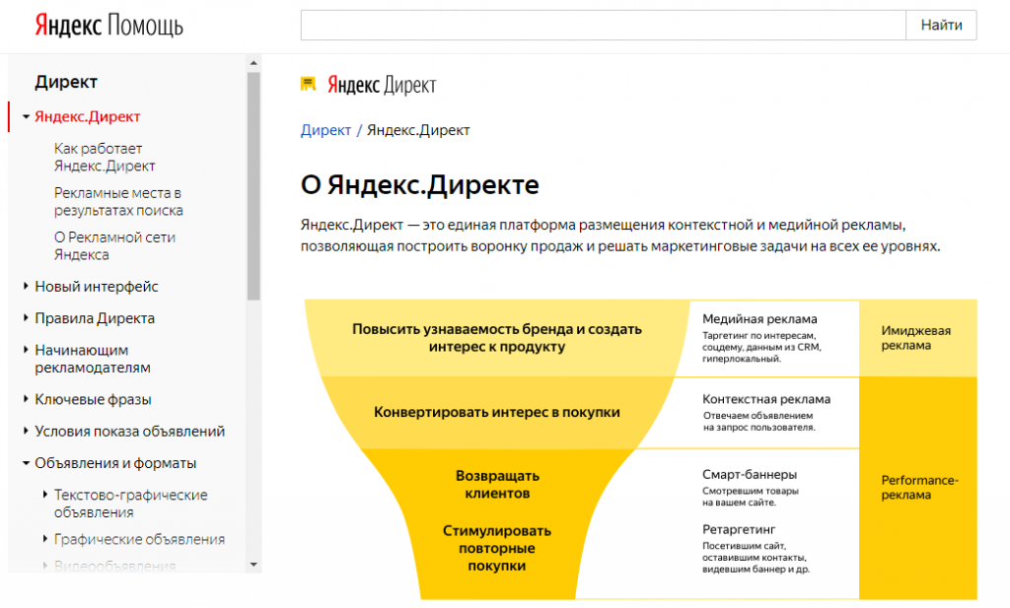Click the yellow Яндекс Директ logo icon

click(308, 84)
